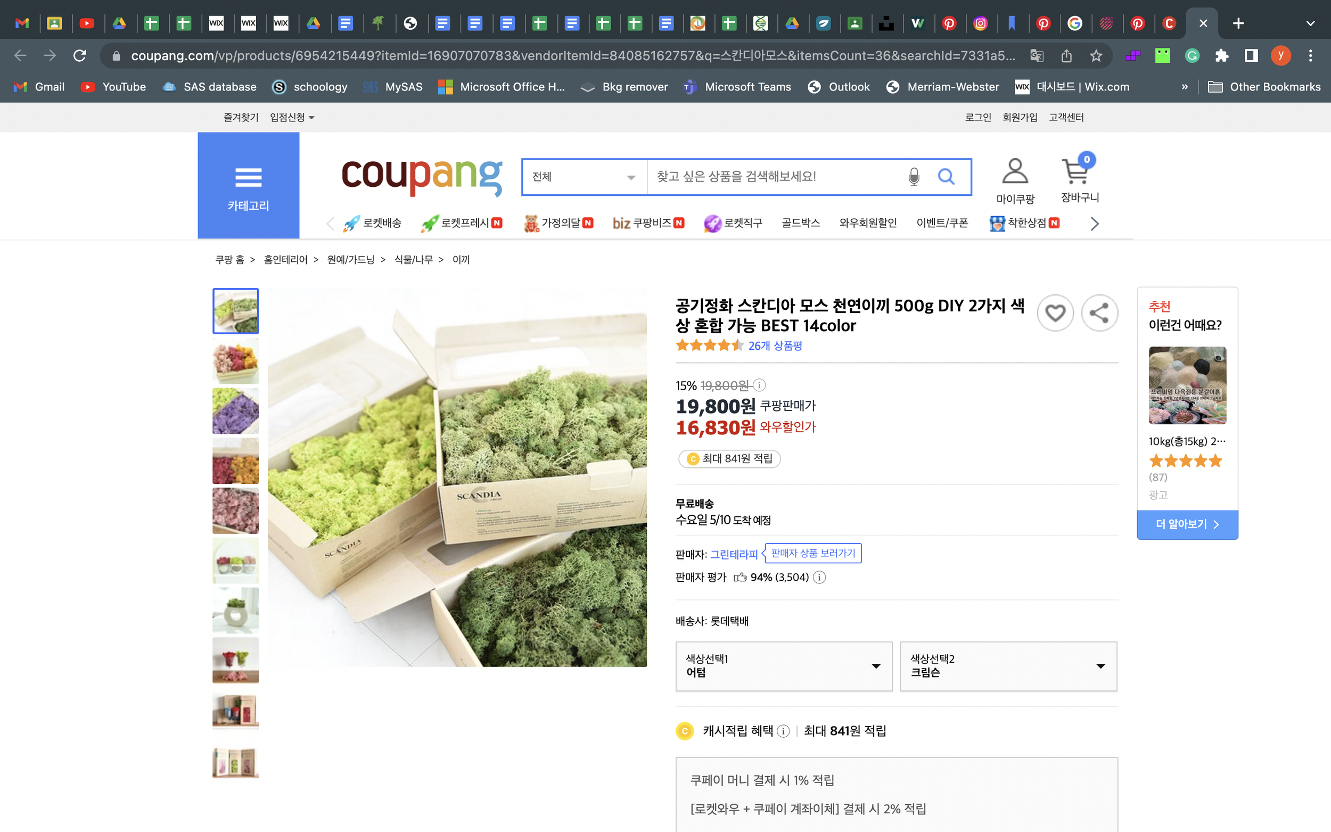Click the info icon beside 판매자 평가
The image size is (1331, 832).
tap(819, 577)
